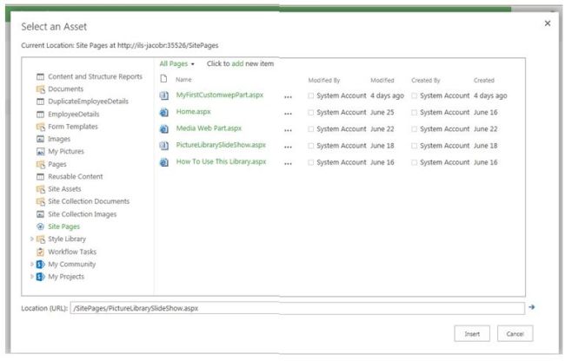The width and height of the screenshot is (565, 361).
Task: Toggle Created By checkbox in MyFirstCustomwepPart row
Action: (x=414, y=95)
